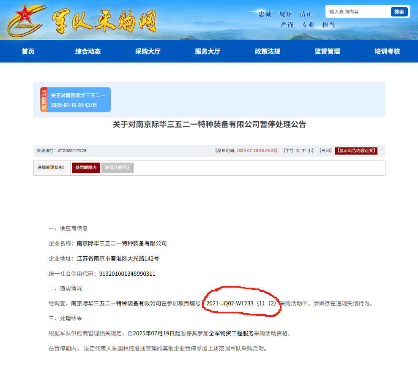The image size is (418, 367).
Task: Set font size to 中
Action: (303, 151)
